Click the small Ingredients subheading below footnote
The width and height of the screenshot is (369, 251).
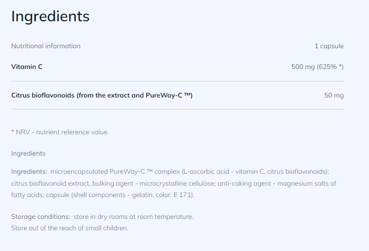pyautogui.click(x=28, y=154)
